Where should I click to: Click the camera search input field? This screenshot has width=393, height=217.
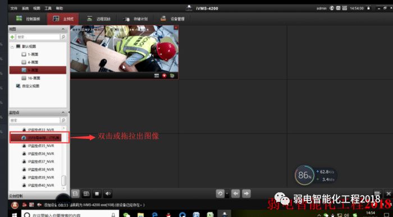[35, 120]
